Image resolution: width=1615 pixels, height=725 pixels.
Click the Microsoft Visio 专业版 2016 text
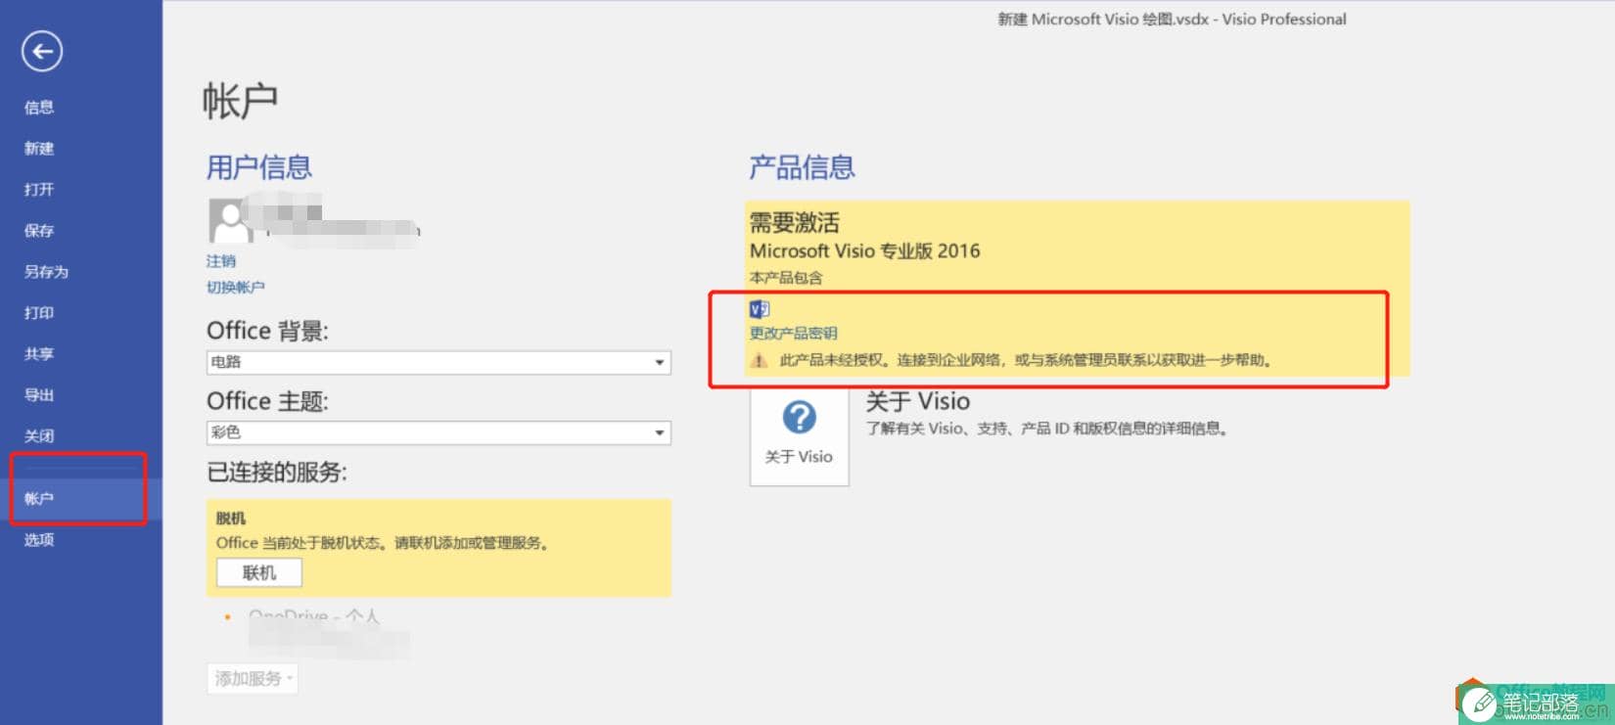(x=865, y=250)
